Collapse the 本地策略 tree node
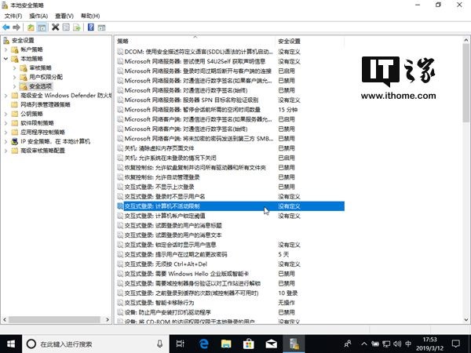The height and width of the screenshot is (353, 471). click(x=5, y=59)
